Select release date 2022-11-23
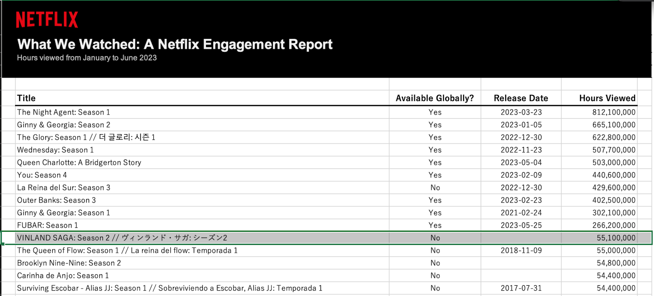This screenshot has width=654, height=296. (521, 150)
